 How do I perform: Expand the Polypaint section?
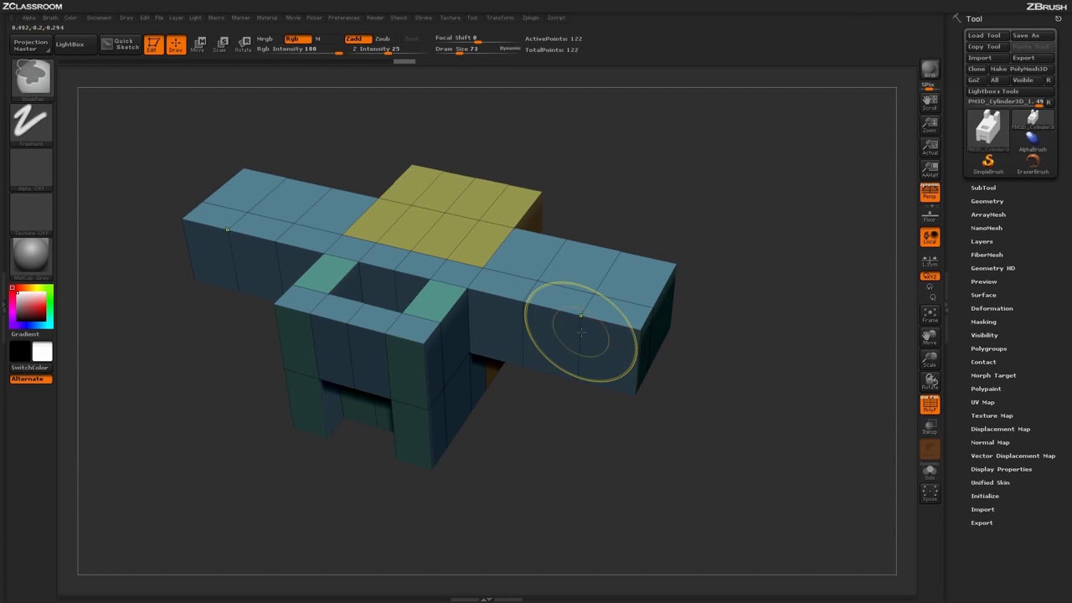(986, 389)
